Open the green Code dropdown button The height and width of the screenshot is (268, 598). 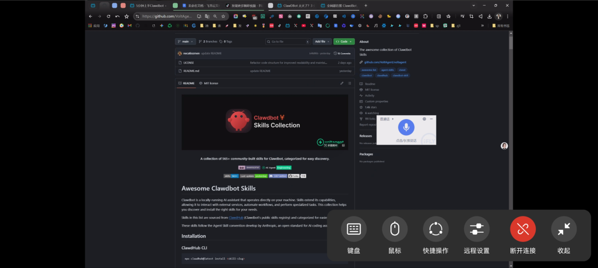click(x=344, y=42)
